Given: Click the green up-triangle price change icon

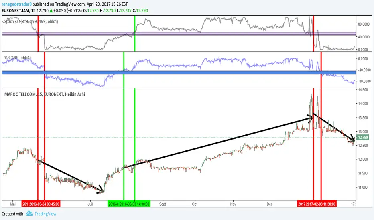Looking at the screenshot, I should pyautogui.click(x=51, y=10).
